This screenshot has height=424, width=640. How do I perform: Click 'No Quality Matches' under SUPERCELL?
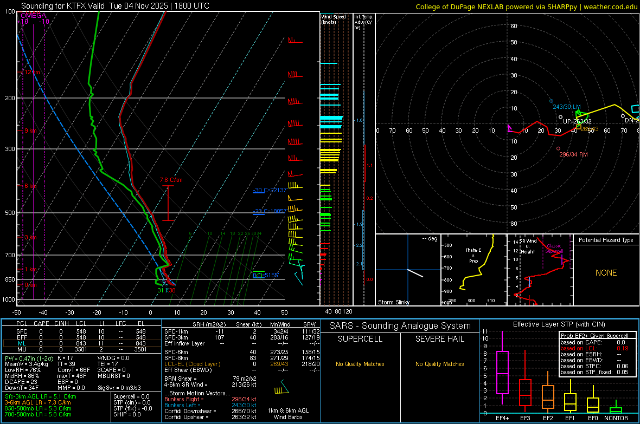(x=360, y=364)
